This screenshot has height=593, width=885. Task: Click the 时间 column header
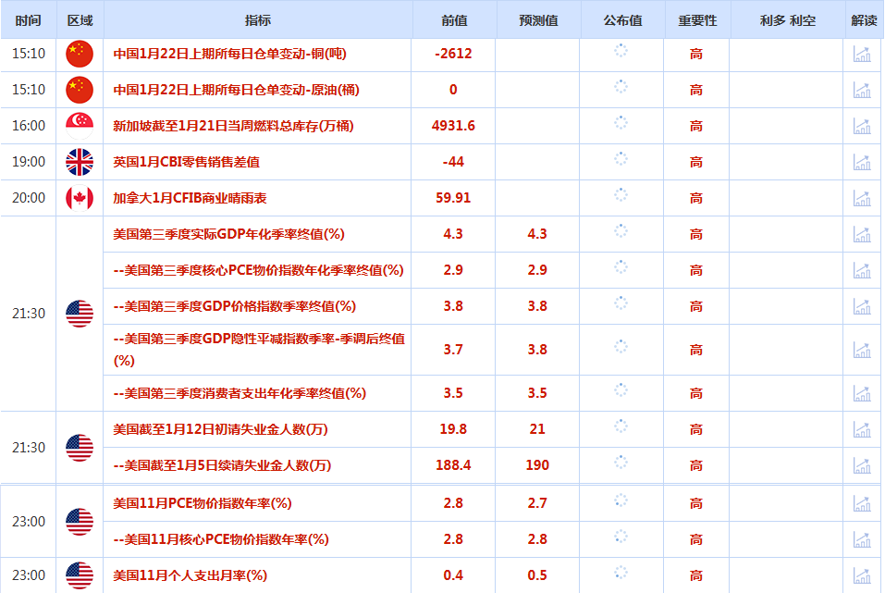coord(29,19)
